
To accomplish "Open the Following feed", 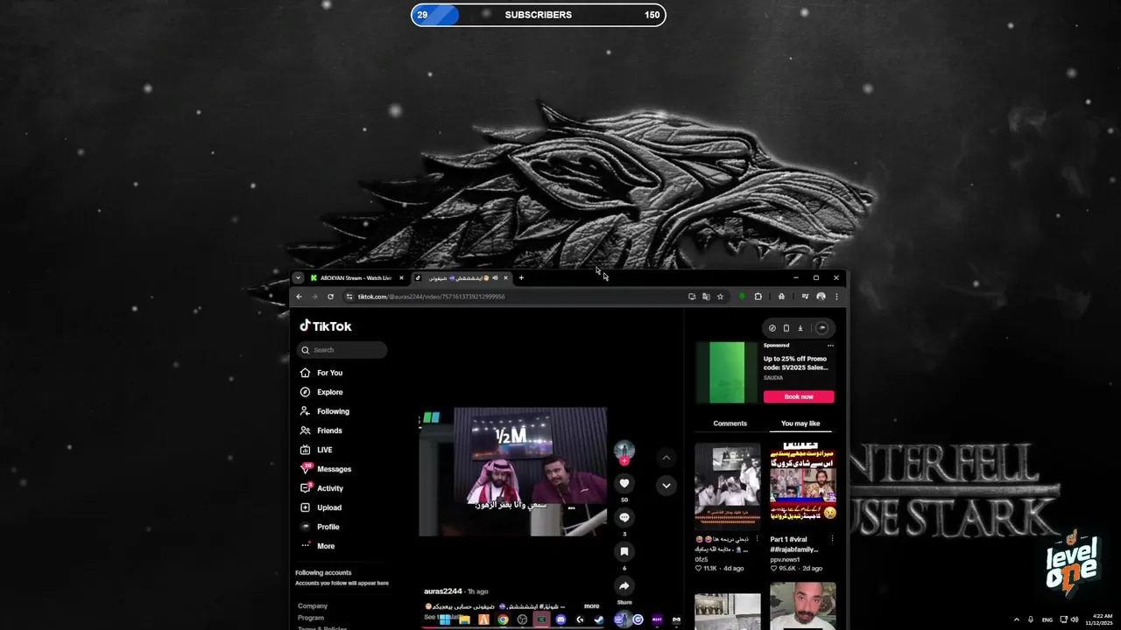I will (x=325, y=411).
